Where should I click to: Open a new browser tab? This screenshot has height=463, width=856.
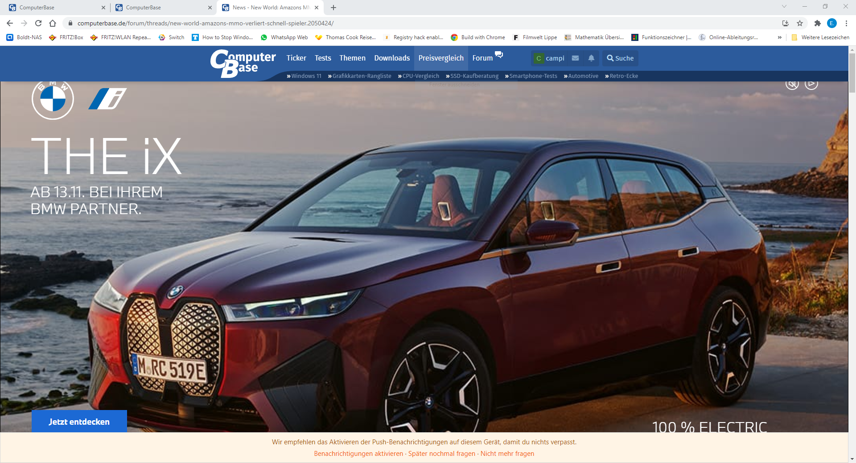point(333,8)
